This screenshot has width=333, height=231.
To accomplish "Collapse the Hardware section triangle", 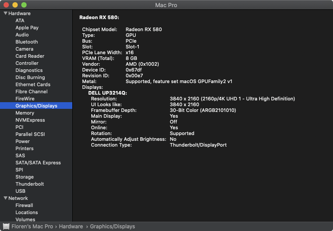I will (x=6, y=13).
